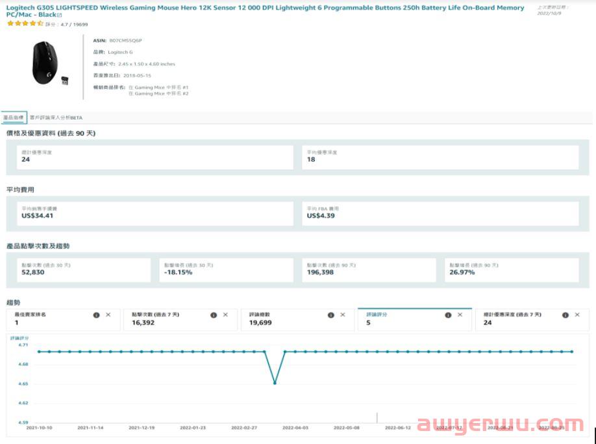Image resolution: width=596 pixels, height=444 pixels.
Task: Open the Logitech G305 LIGHTSPEED product title link
Action: (266, 11)
